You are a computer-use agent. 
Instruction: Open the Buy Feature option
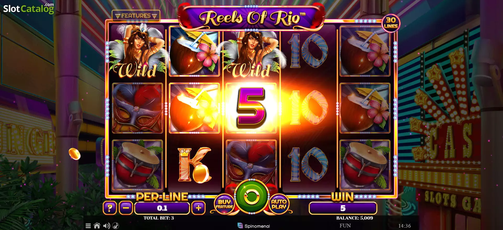coord(225,204)
